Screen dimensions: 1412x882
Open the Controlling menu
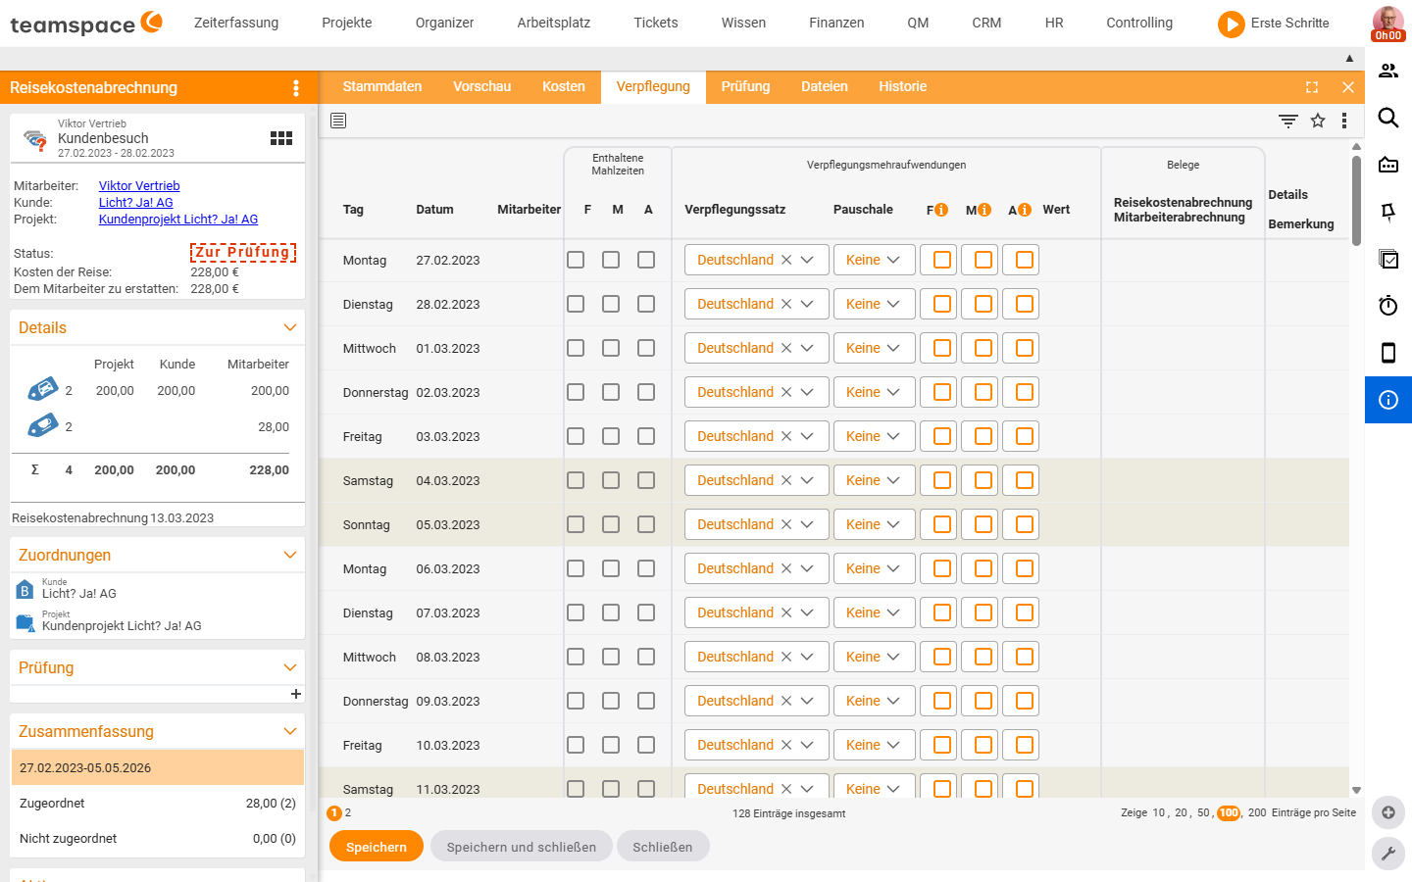1139,23
